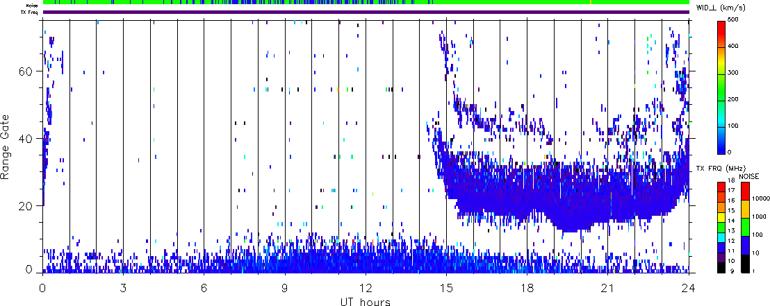Click the "6" label on the UT hours axis
770x306 pixels.
click(204, 289)
